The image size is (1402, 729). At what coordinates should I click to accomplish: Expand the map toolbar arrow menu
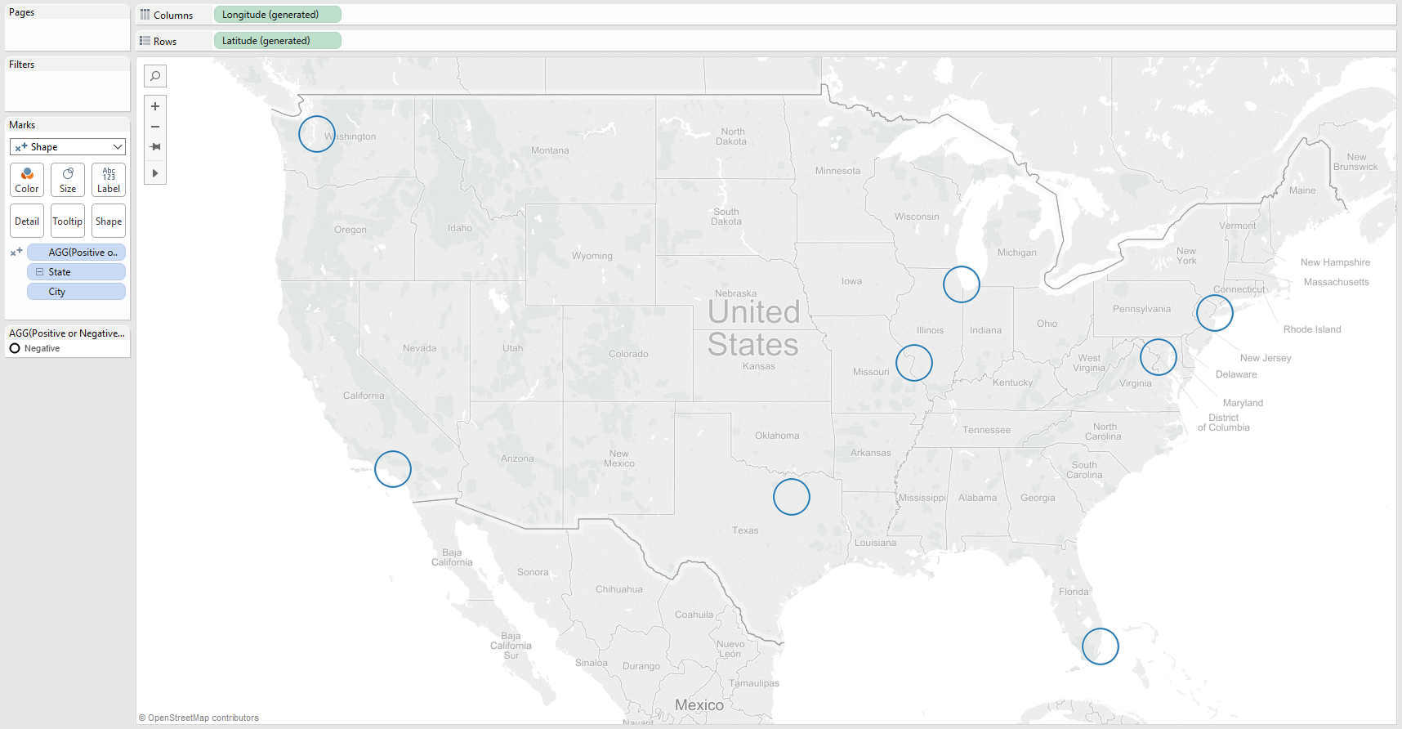coord(155,173)
